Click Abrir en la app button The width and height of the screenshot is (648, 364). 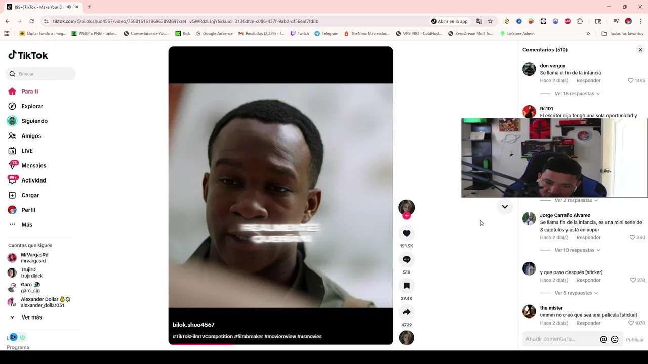pos(450,21)
